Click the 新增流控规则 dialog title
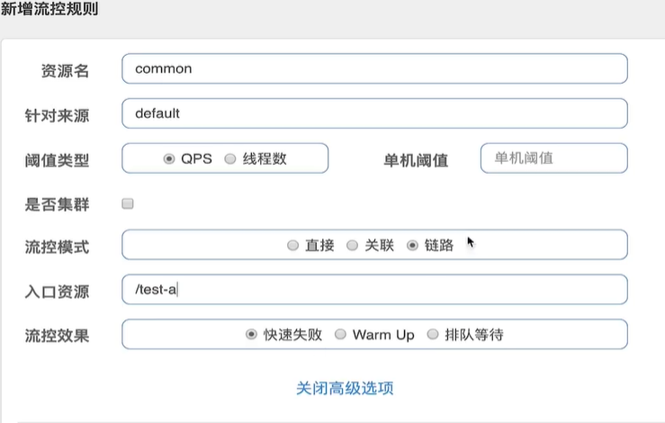This screenshot has width=665, height=423. 49,8
